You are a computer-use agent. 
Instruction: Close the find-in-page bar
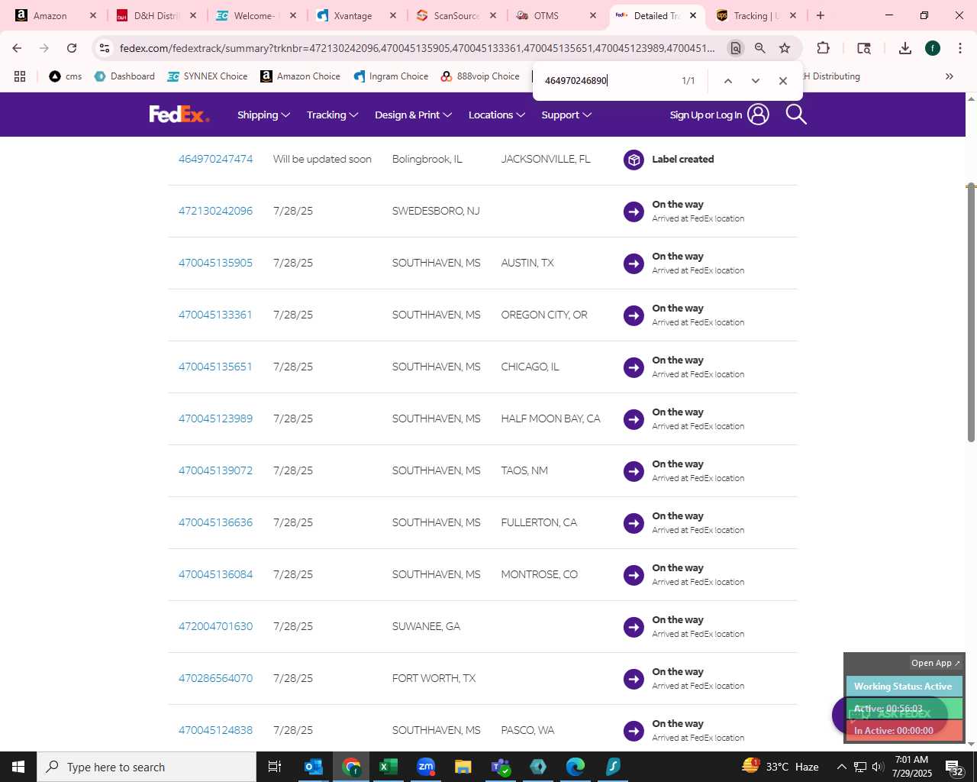[x=783, y=81]
